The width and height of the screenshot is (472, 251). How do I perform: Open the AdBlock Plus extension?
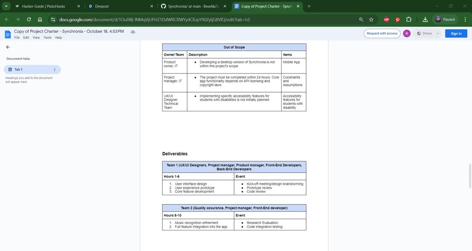[x=387, y=19]
